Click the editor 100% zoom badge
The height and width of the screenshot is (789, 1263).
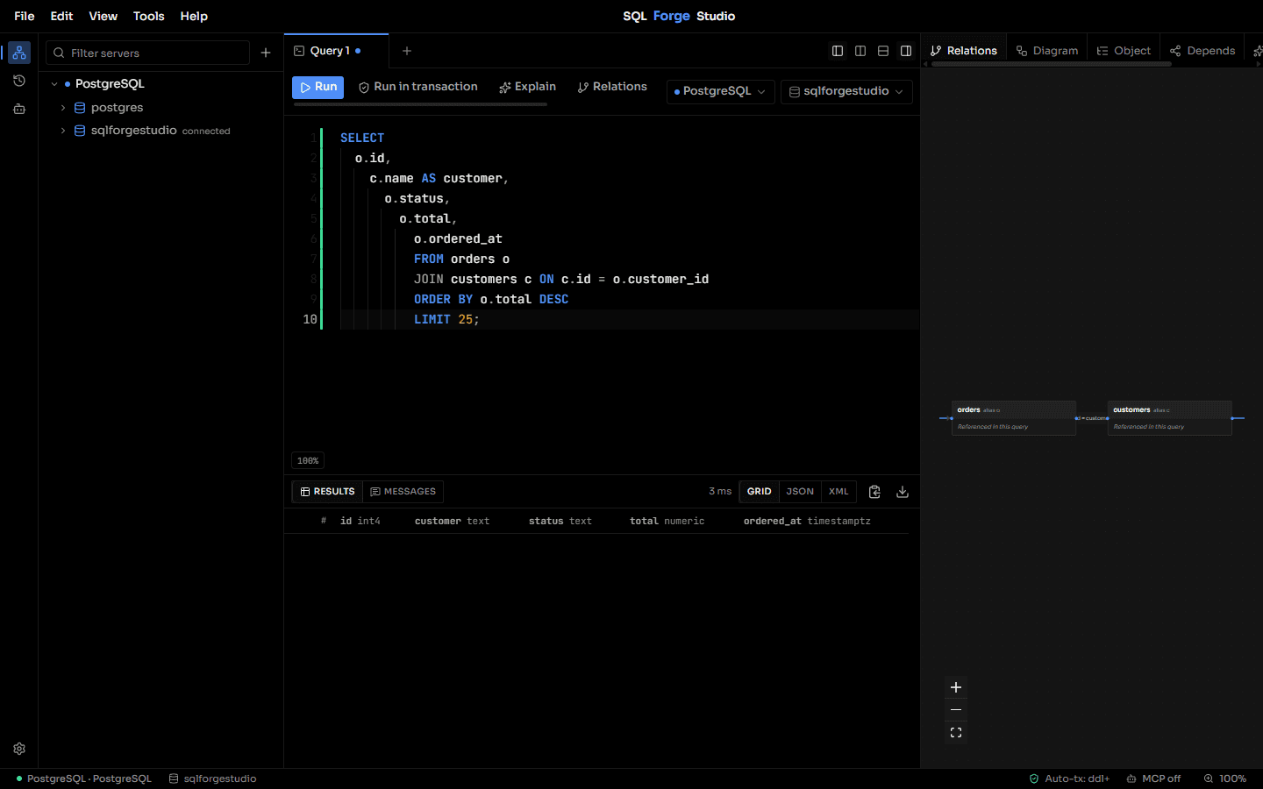click(308, 460)
